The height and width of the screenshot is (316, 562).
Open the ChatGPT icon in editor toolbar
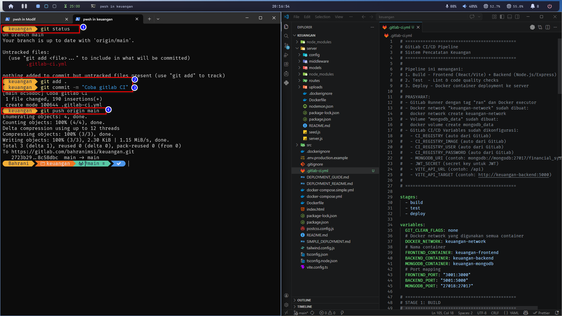(x=532, y=27)
